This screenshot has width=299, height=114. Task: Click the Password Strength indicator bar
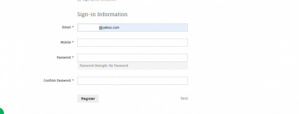tap(132, 66)
